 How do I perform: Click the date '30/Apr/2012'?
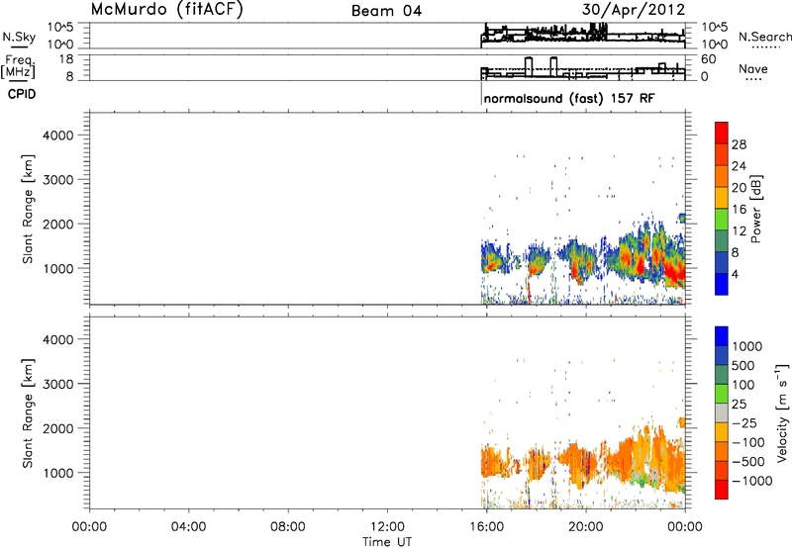tap(634, 10)
